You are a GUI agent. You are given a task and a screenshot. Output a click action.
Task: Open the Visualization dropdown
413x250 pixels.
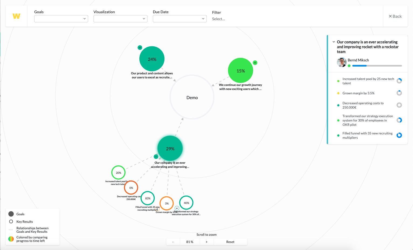pyautogui.click(x=121, y=19)
